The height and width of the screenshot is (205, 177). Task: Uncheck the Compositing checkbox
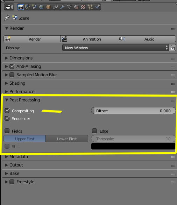(7, 111)
